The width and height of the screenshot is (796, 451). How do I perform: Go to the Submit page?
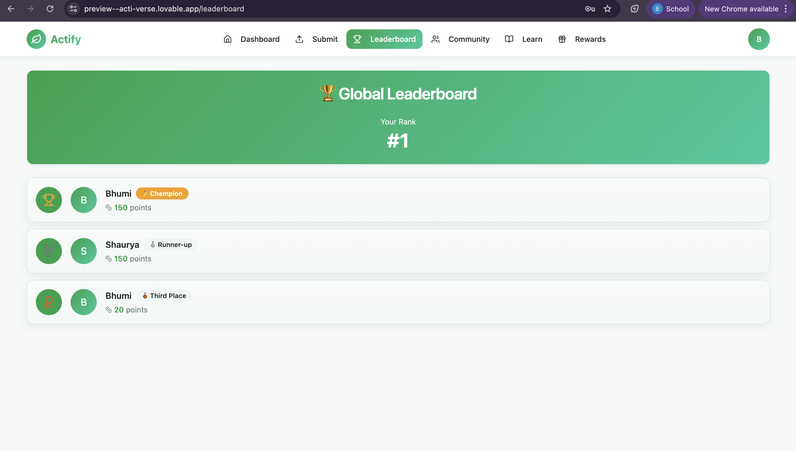click(x=316, y=39)
